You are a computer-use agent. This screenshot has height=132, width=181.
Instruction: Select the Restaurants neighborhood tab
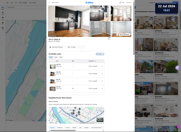[60, 128]
